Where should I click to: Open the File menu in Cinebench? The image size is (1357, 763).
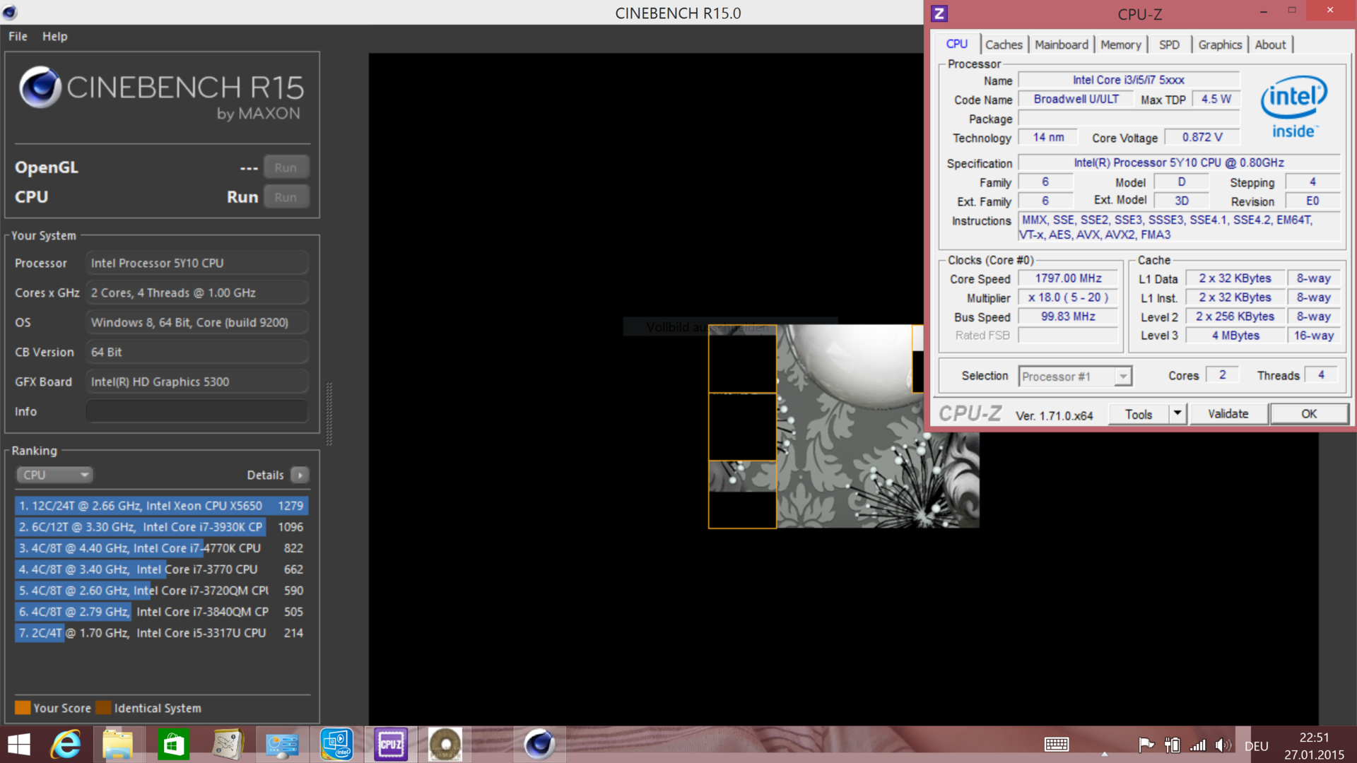tap(18, 36)
